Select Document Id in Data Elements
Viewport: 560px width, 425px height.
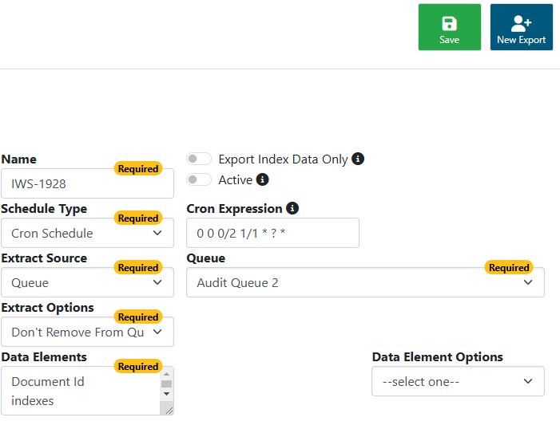point(48,382)
